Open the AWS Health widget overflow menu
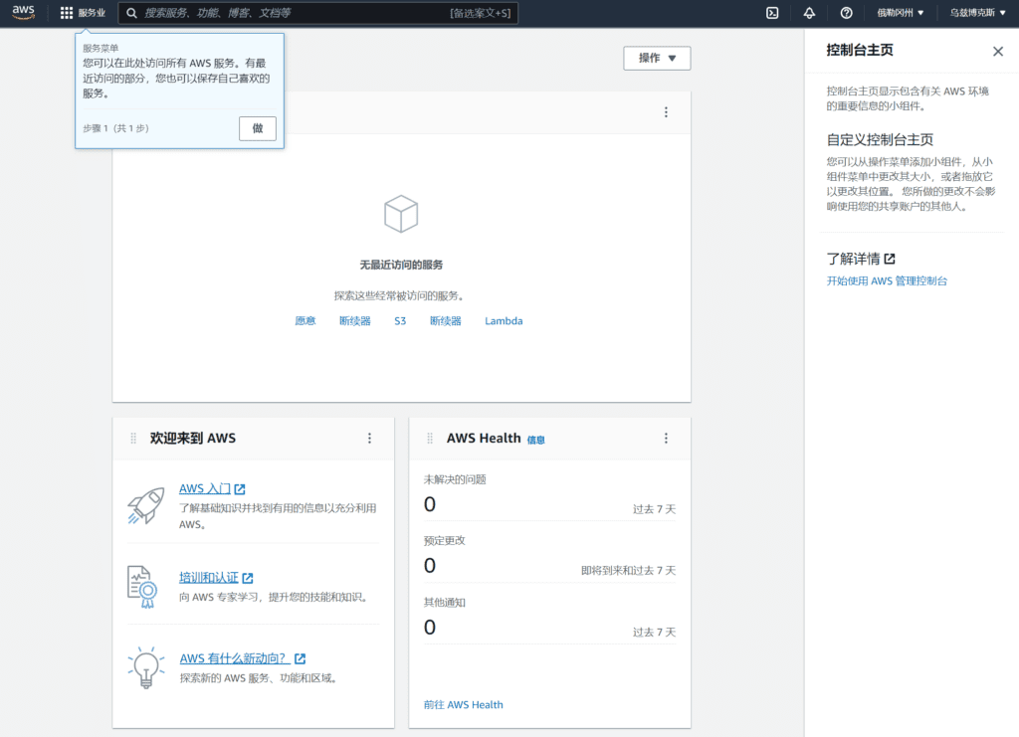The image size is (1019, 737). (666, 438)
